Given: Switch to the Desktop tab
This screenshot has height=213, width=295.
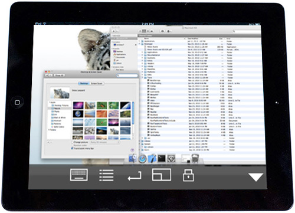Looking at the screenshot, I should tap(84, 83).
